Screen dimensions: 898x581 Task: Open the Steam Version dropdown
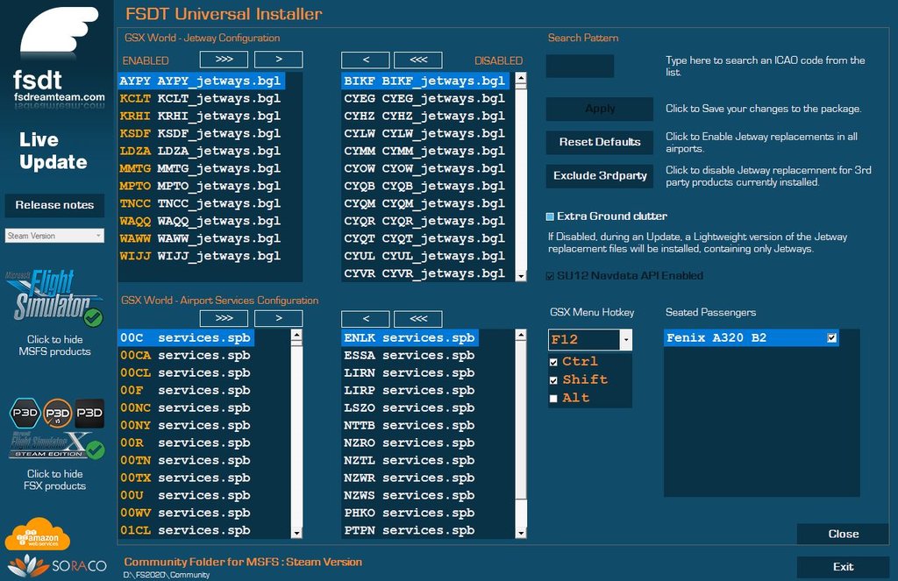(55, 235)
